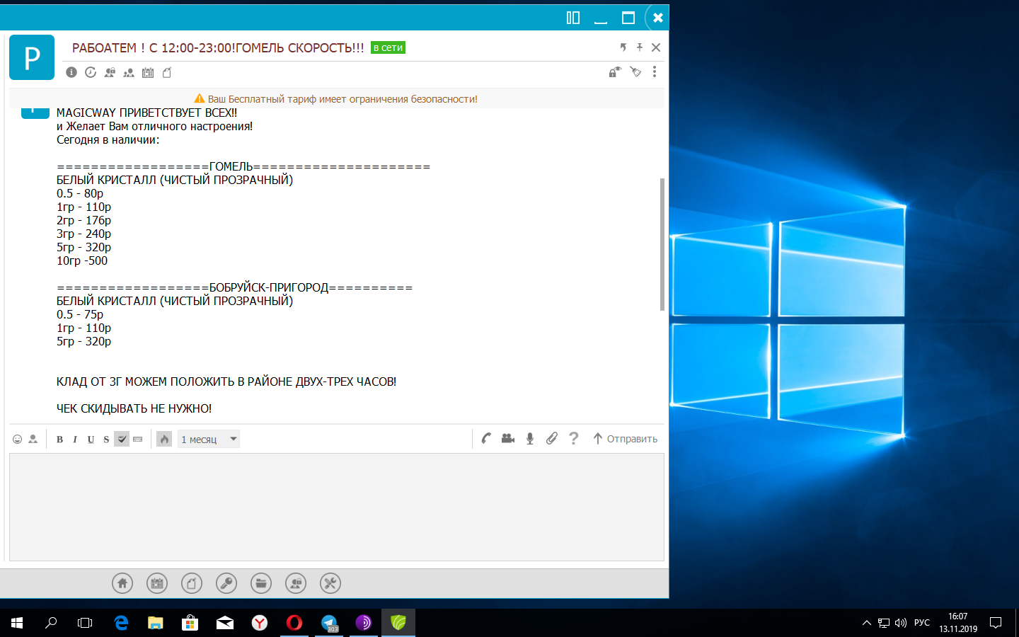This screenshot has height=637, width=1019.
Task: Toggle bold text formatting
Action: point(59,440)
